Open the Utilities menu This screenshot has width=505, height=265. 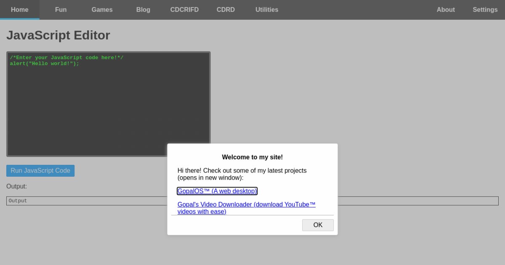point(266,10)
